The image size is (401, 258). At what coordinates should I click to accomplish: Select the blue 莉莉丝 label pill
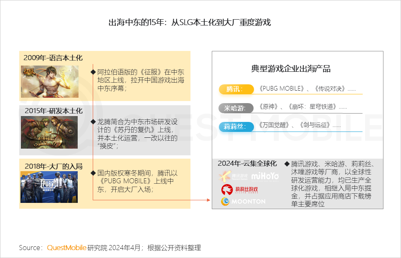tap(236, 126)
